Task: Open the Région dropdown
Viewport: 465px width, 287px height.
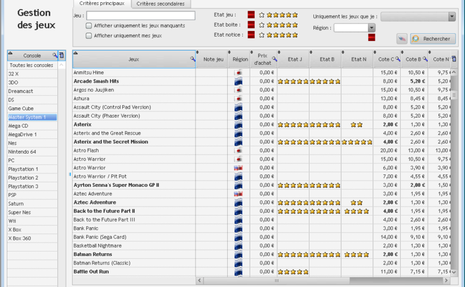Action: point(371,28)
